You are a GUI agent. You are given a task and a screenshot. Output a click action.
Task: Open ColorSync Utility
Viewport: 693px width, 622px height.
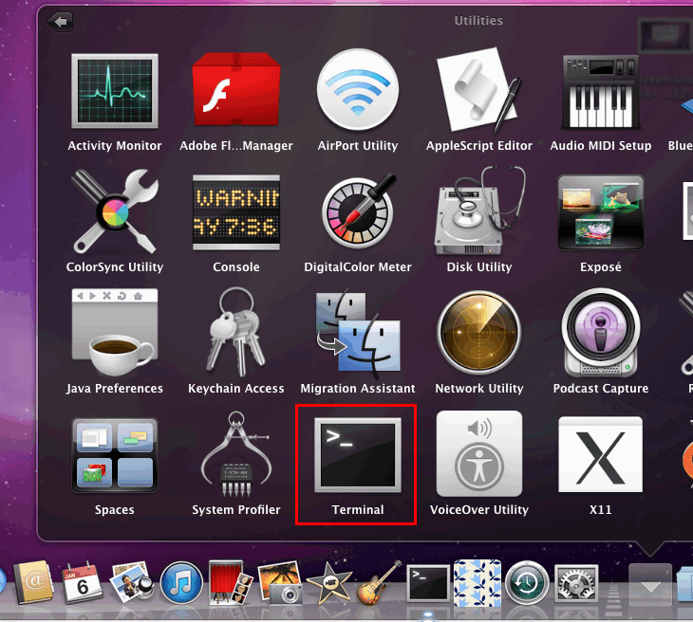115,211
